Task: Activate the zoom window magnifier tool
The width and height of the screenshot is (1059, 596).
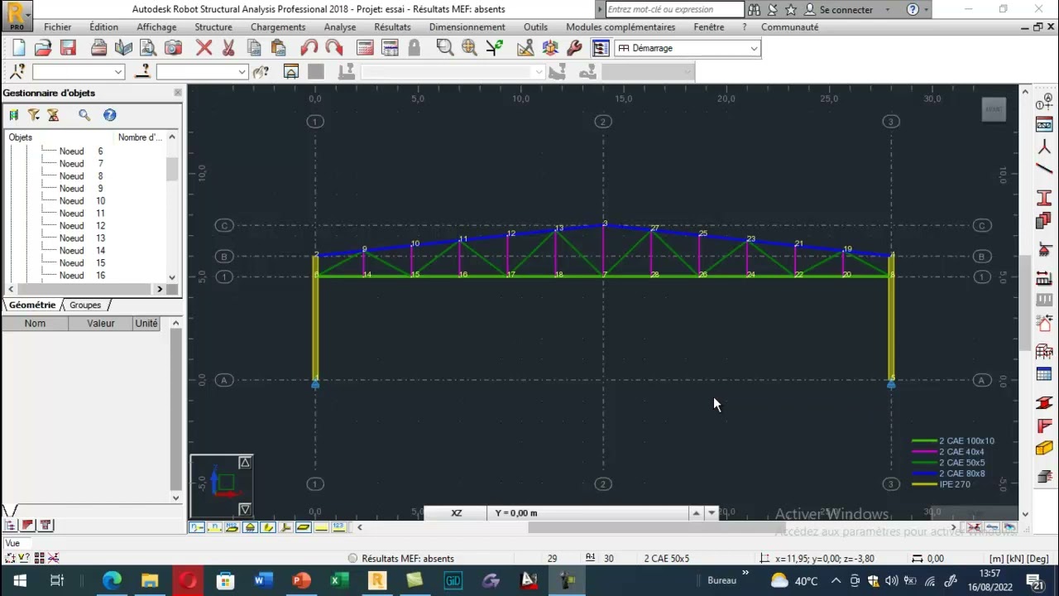Action: (x=445, y=48)
